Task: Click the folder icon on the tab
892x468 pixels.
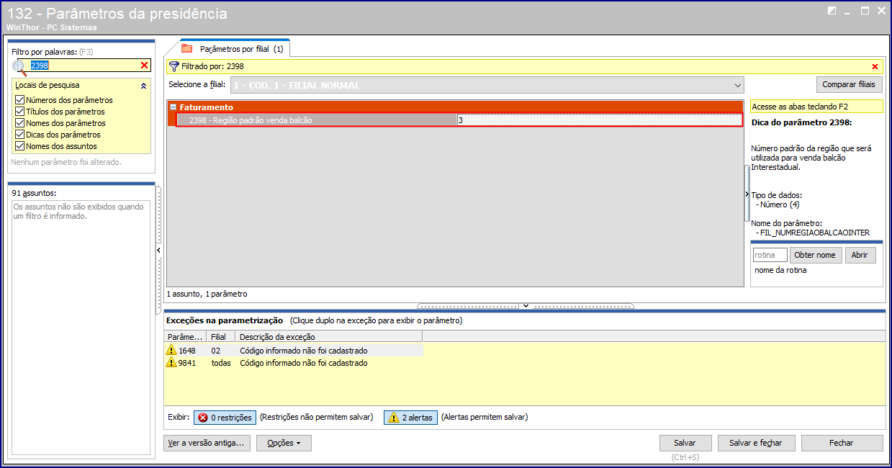Action: coord(187,49)
